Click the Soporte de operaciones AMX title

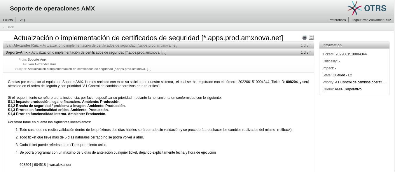[52, 8]
